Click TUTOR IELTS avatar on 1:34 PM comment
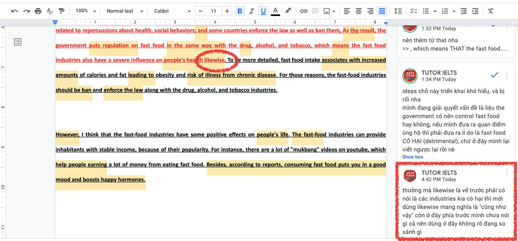Viewport: 518px width, 241px height. coord(410,76)
